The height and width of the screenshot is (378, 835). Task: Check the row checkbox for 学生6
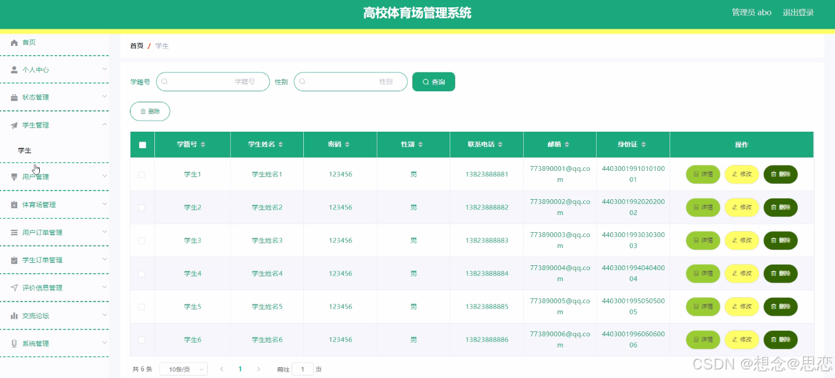click(142, 340)
